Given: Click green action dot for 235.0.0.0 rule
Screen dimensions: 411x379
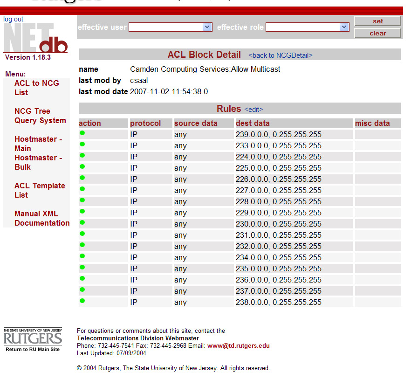Looking at the screenshot, I should click(82, 267).
